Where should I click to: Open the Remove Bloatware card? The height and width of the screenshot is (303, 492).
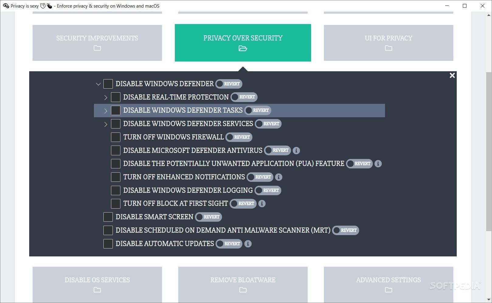(243, 285)
